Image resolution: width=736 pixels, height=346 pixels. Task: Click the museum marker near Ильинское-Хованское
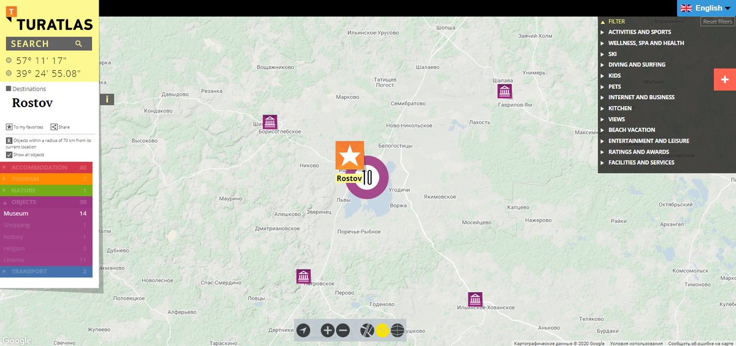(x=475, y=299)
